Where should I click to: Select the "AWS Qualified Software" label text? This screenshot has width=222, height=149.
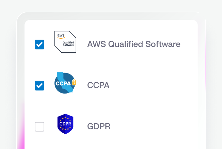133,44
